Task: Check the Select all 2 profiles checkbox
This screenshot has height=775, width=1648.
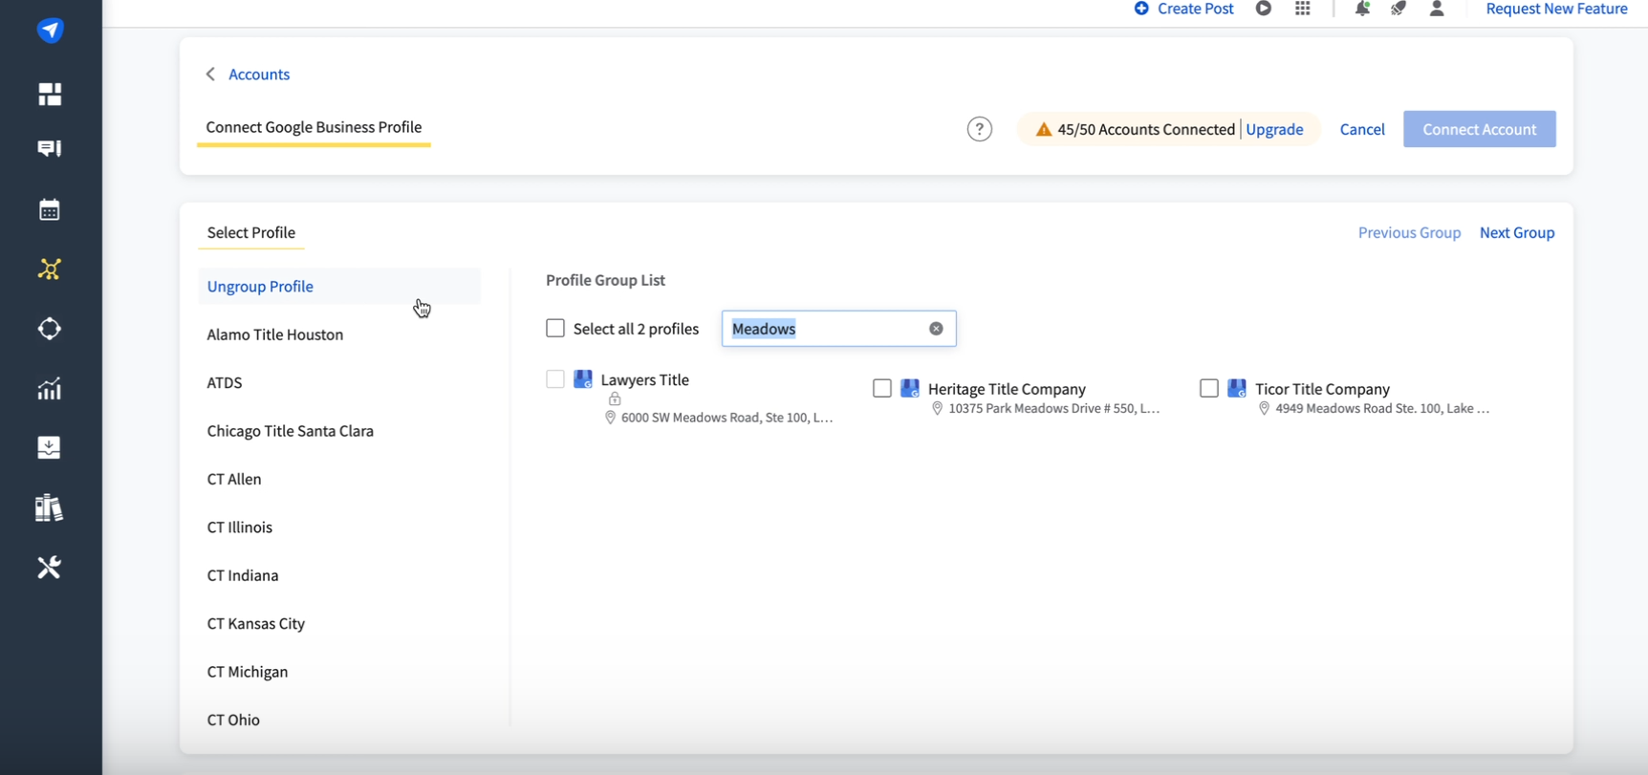Action: tap(555, 329)
